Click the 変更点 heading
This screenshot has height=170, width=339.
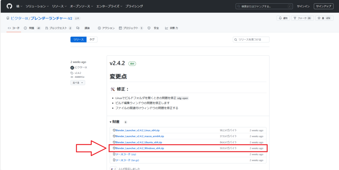(118, 77)
